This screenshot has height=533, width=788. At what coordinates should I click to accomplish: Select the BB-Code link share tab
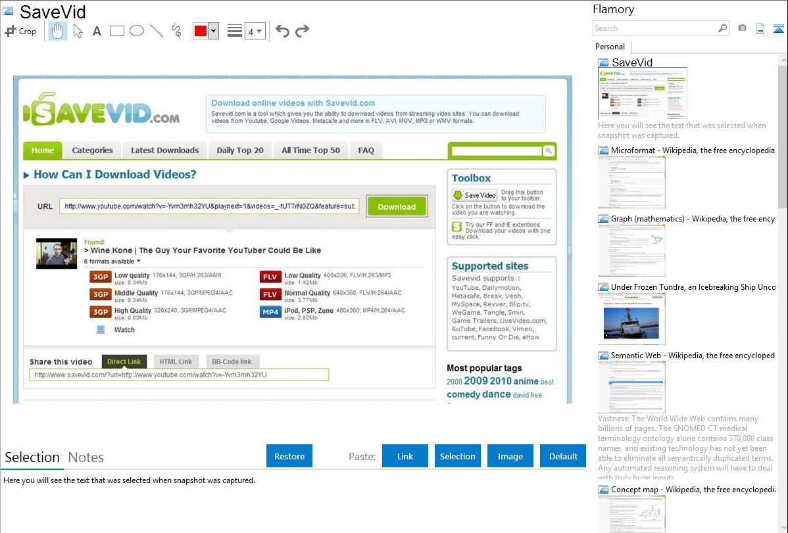pyautogui.click(x=232, y=361)
